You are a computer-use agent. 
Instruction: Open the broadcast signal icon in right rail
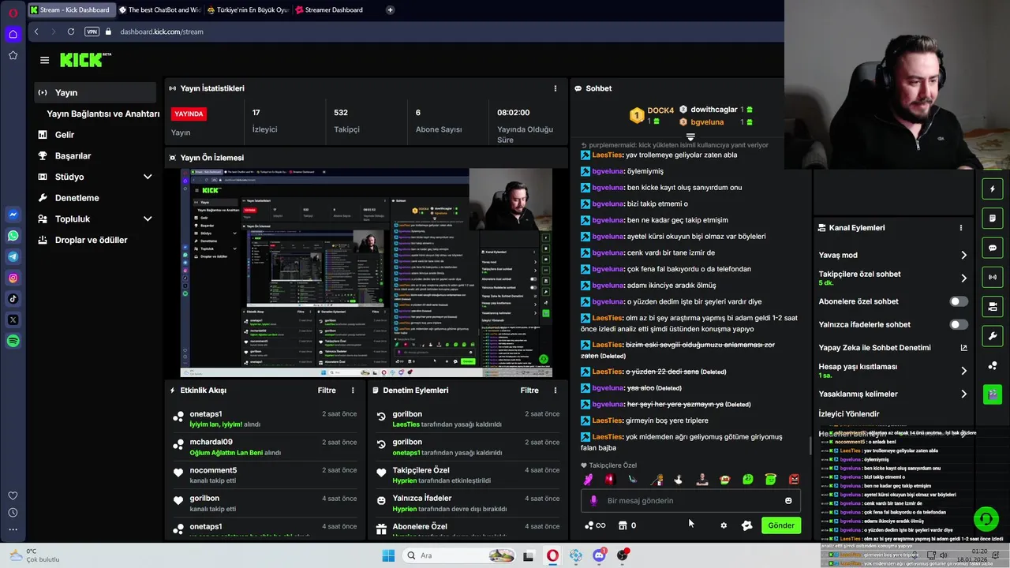pos(993,277)
